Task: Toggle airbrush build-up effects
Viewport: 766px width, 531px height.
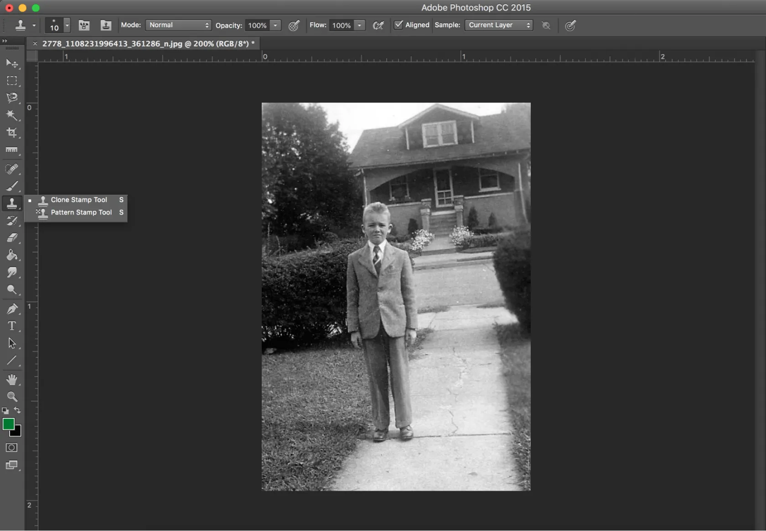Action: click(378, 26)
